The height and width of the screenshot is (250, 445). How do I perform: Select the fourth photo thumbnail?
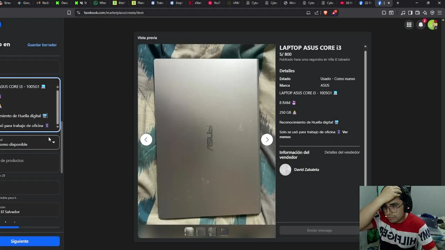pos(224,232)
